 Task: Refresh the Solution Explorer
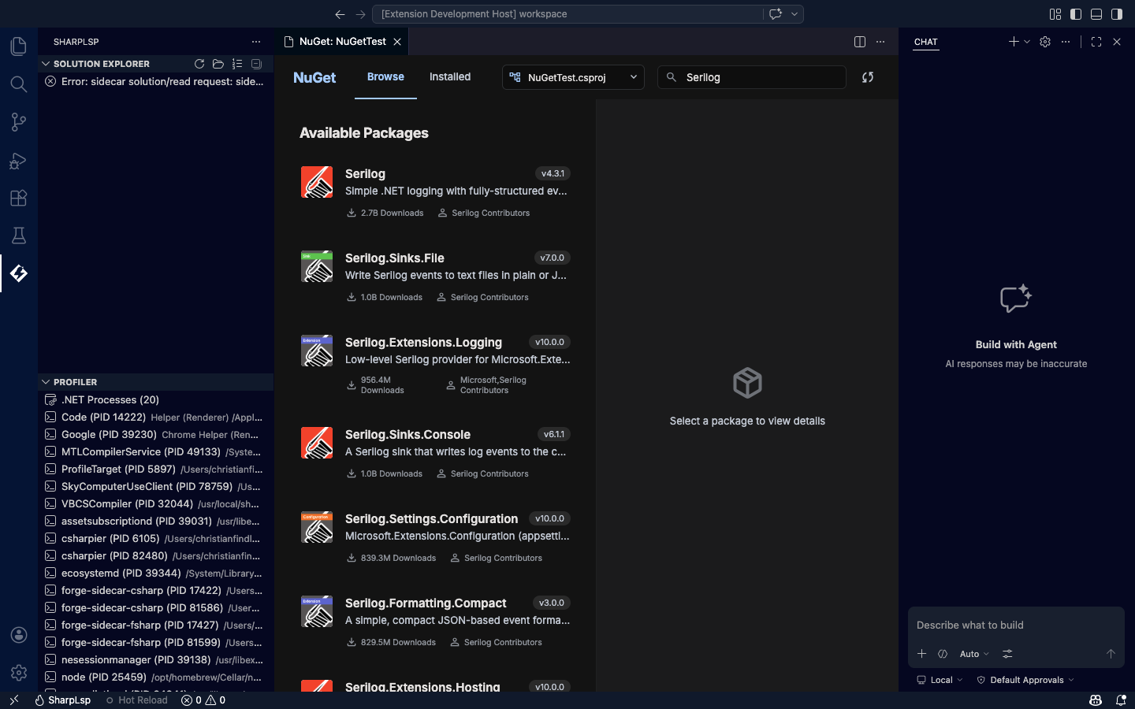click(199, 64)
